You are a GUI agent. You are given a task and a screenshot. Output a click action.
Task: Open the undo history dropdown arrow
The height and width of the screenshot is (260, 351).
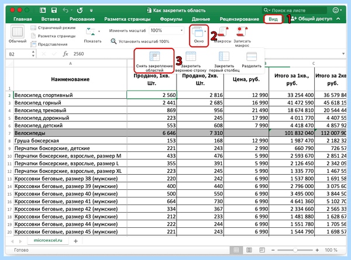[71, 11]
